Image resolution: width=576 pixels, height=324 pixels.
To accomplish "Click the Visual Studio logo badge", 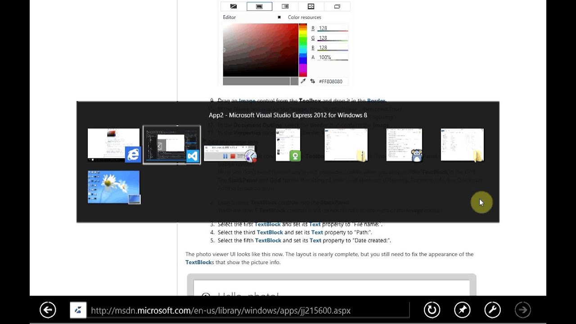I will [x=193, y=156].
